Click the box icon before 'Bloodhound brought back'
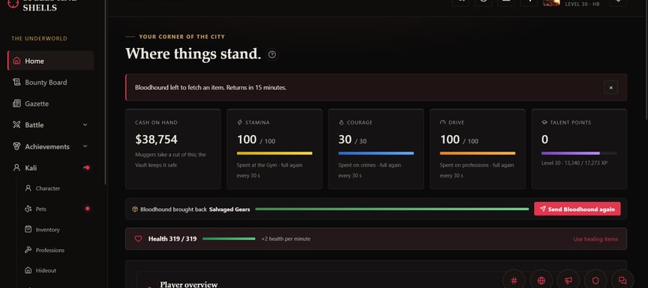This screenshot has height=288, width=648. [x=135, y=209]
